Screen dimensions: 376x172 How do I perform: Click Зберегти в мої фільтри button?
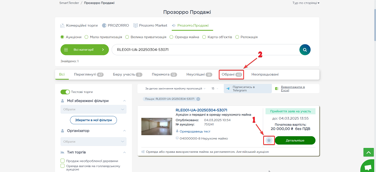pyautogui.click(x=93, y=120)
